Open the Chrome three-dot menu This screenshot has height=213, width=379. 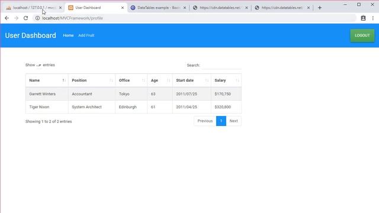pos(372,18)
